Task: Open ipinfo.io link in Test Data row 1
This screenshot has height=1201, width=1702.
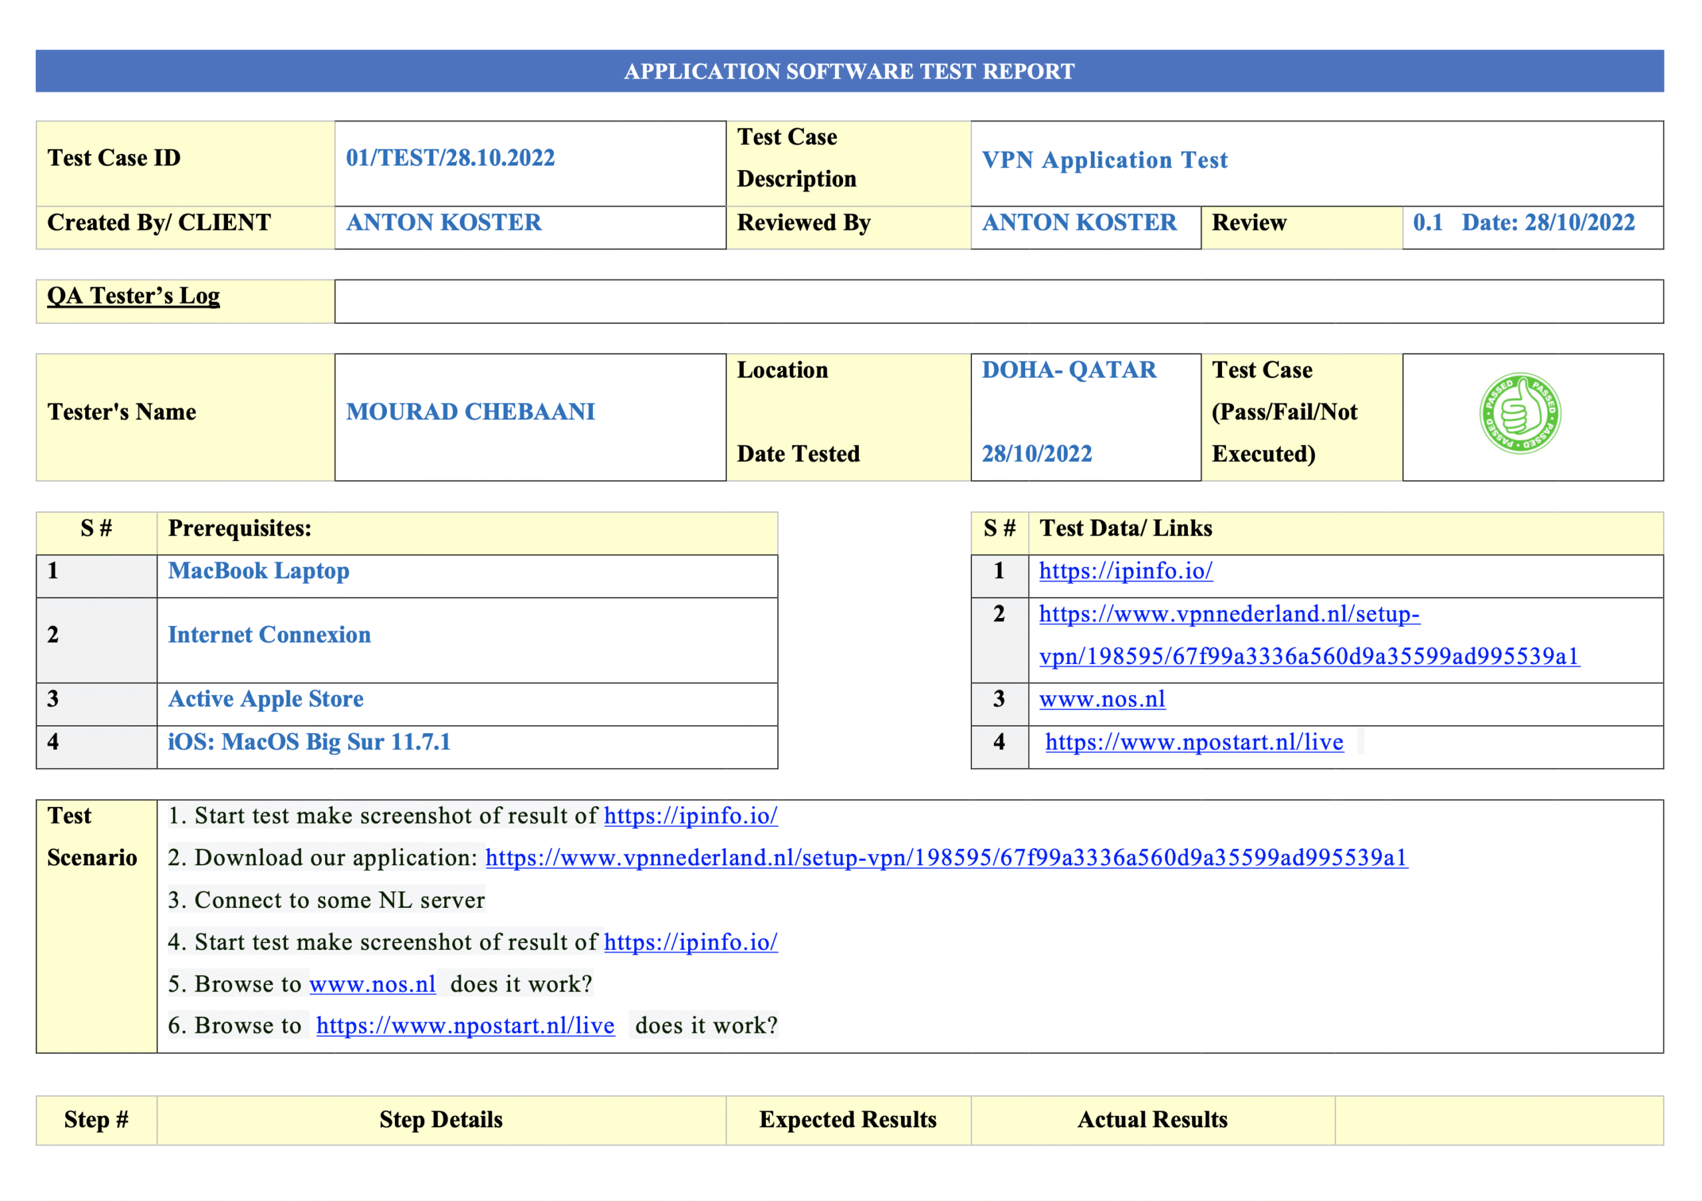Action: (1126, 570)
